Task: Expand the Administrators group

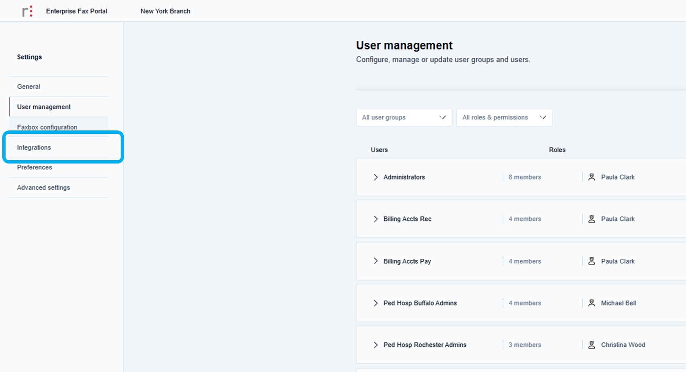Action: point(376,177)
